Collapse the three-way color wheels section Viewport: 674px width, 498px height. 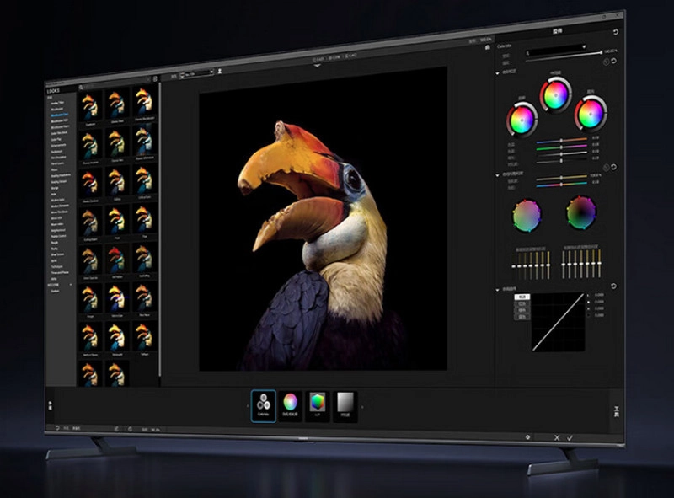498,73
